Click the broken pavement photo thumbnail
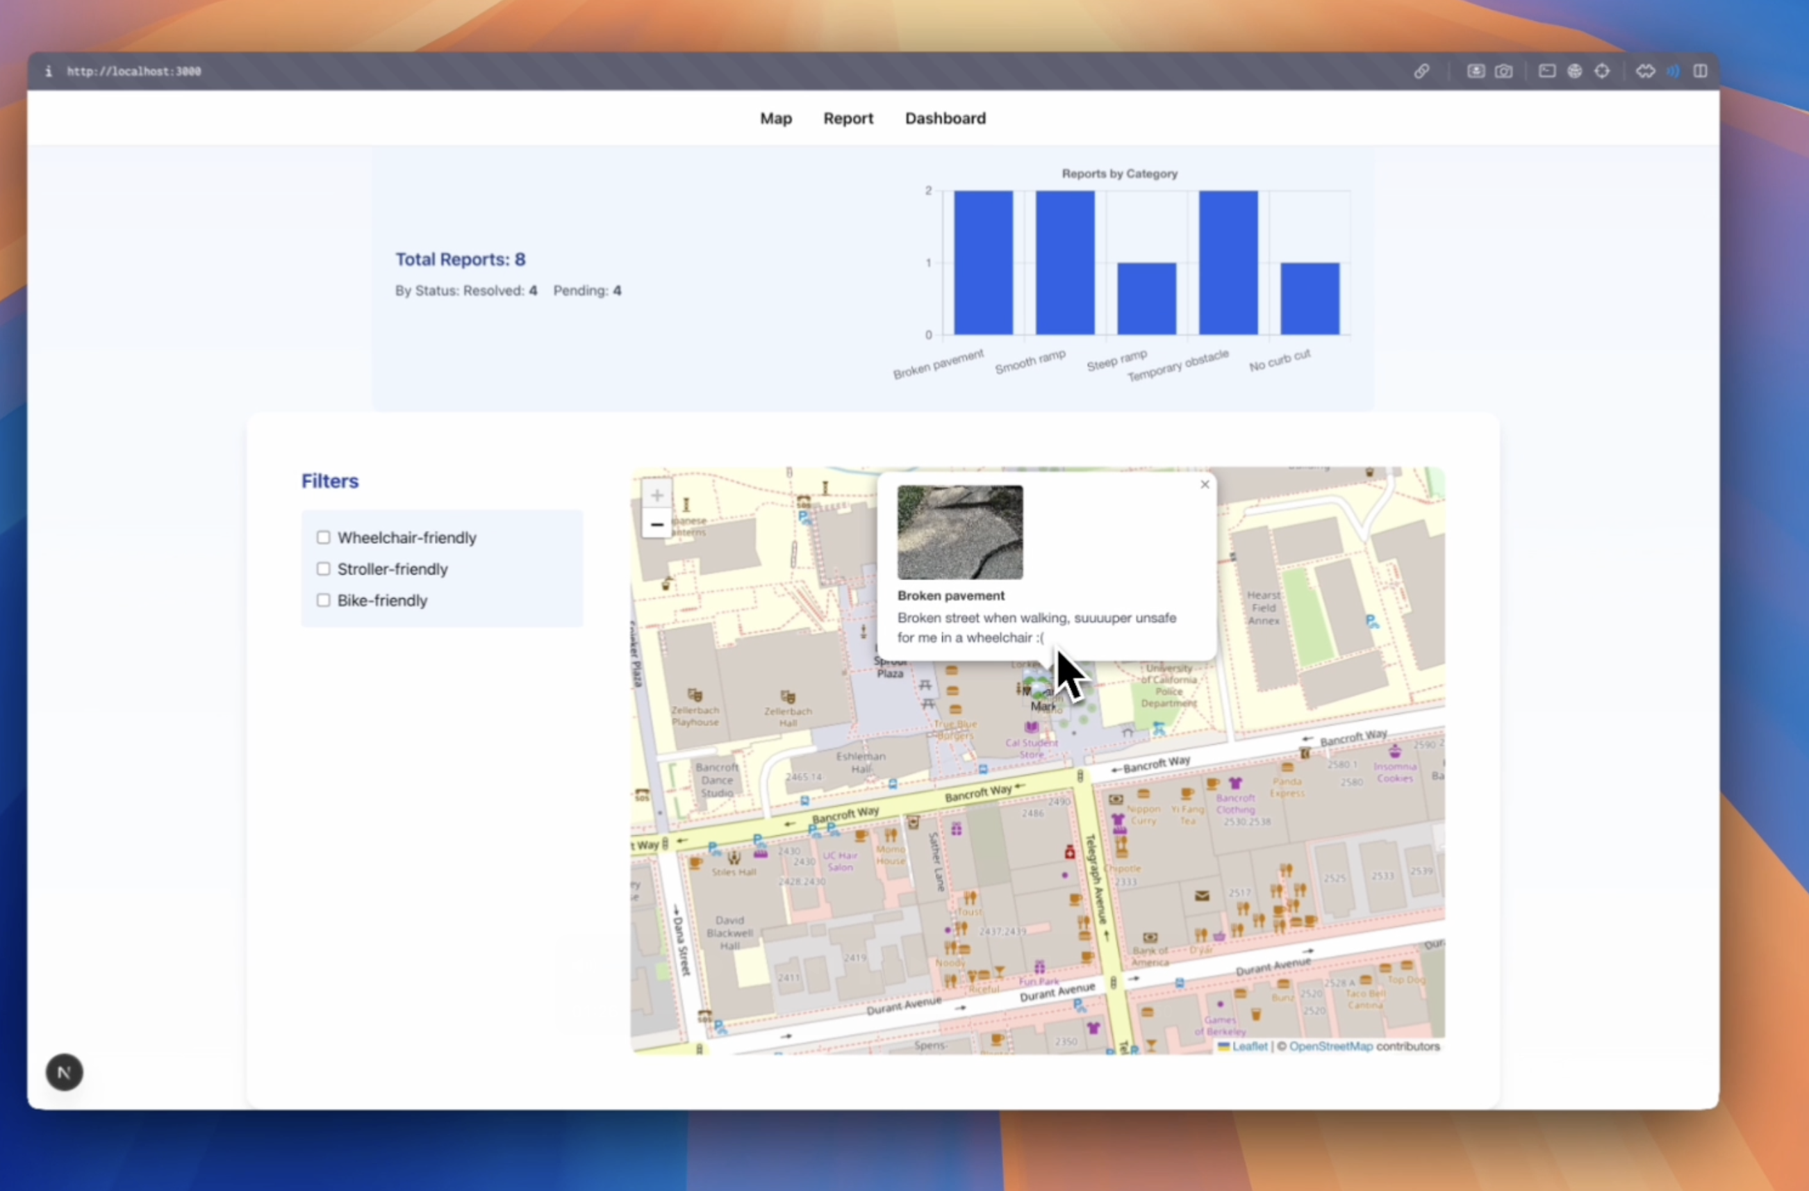1809x1191 pixels. pos(960,532)
